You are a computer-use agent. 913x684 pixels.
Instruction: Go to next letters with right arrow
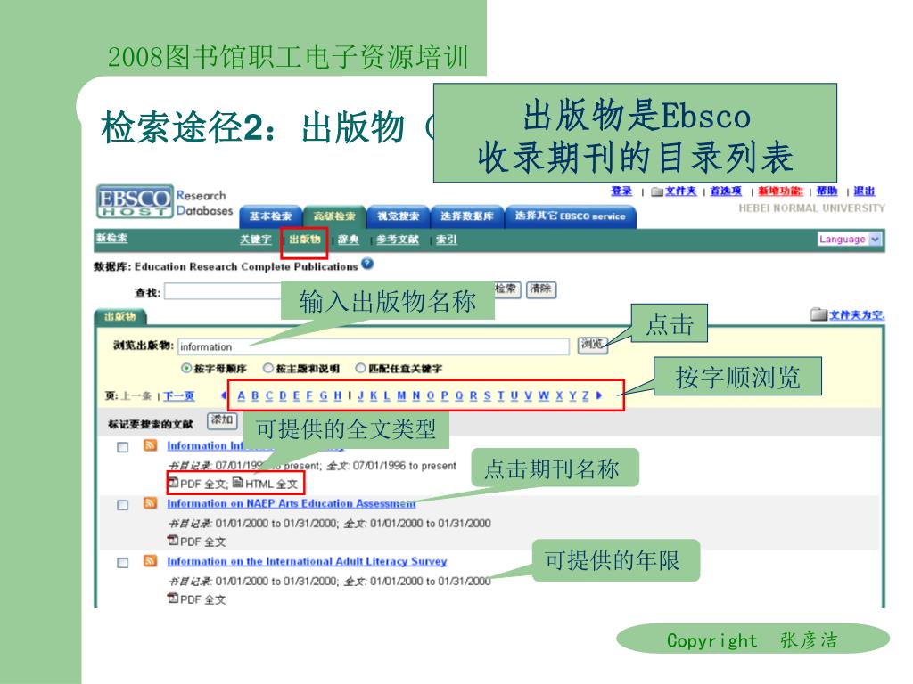click(599, 395)
